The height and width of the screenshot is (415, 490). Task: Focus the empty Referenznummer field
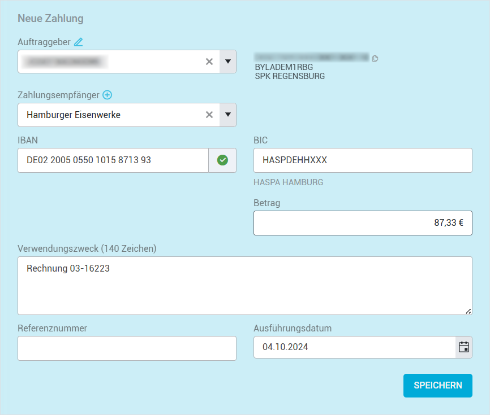click(127, 348)
